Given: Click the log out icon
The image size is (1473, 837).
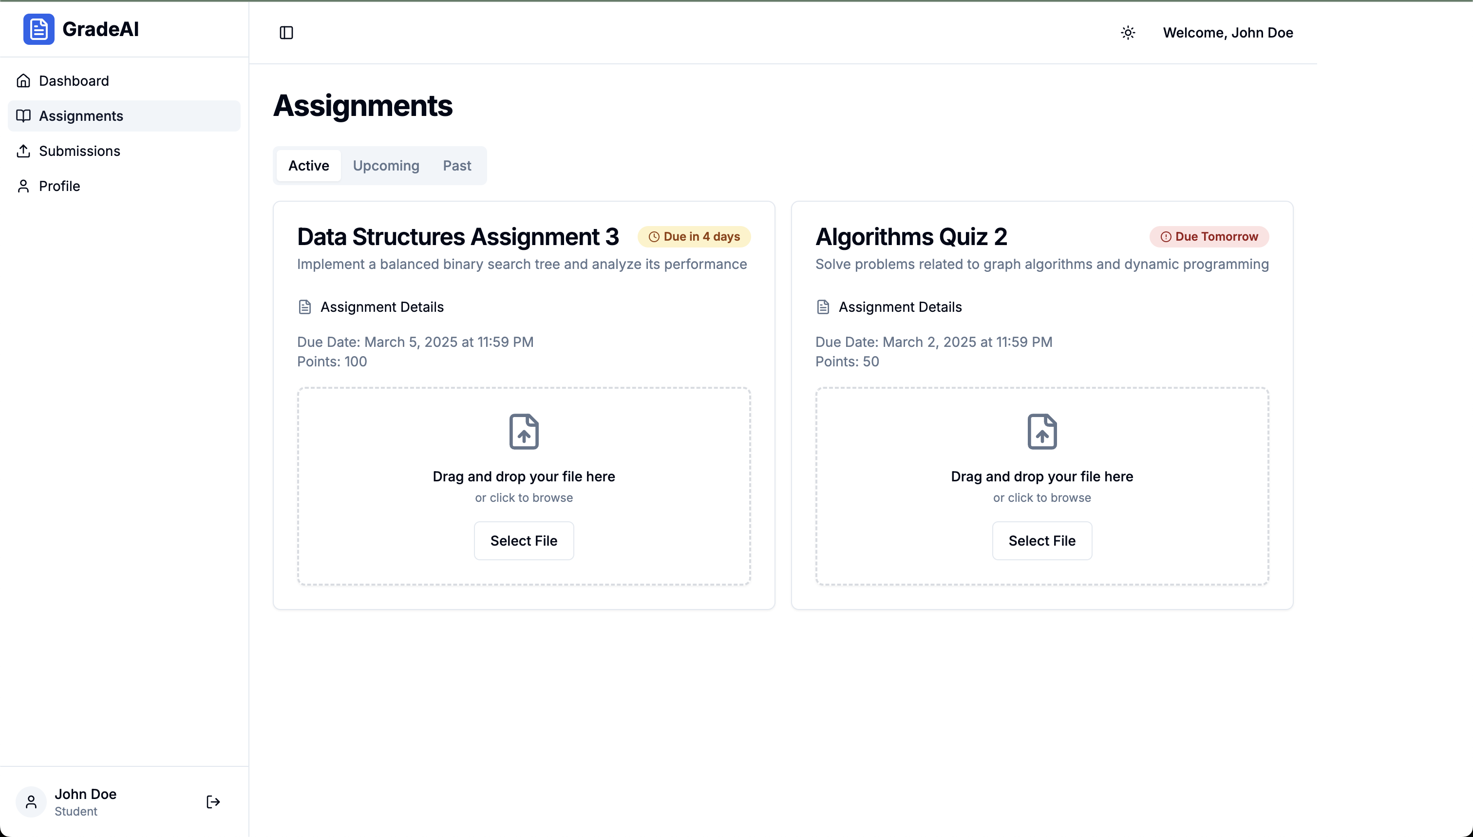Looking at the screenshot, I should click(x=213, y=802).
